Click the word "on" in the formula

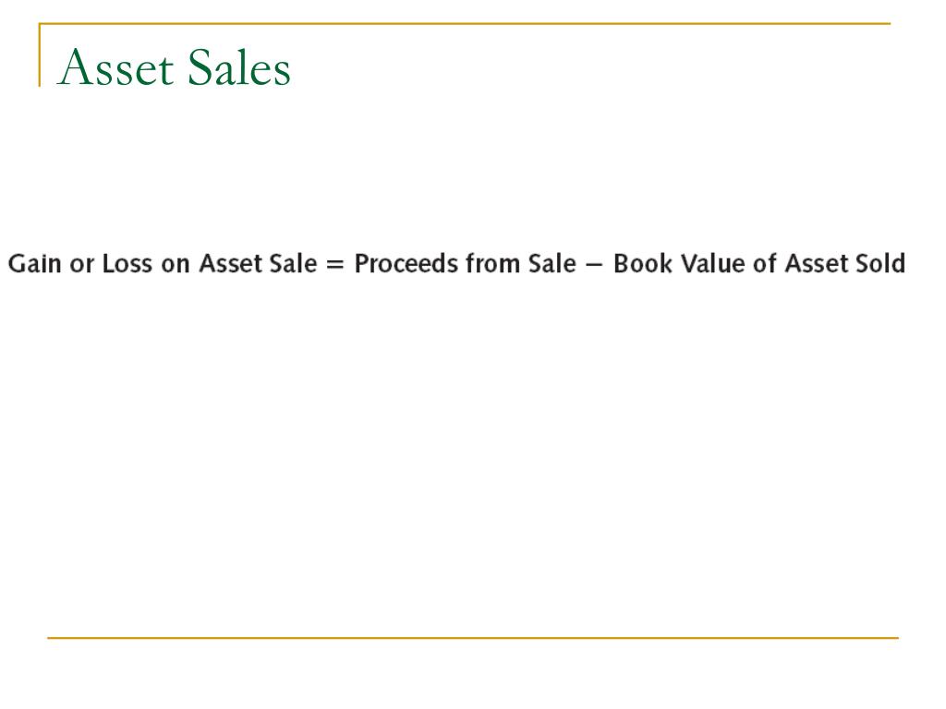[176, 265]
